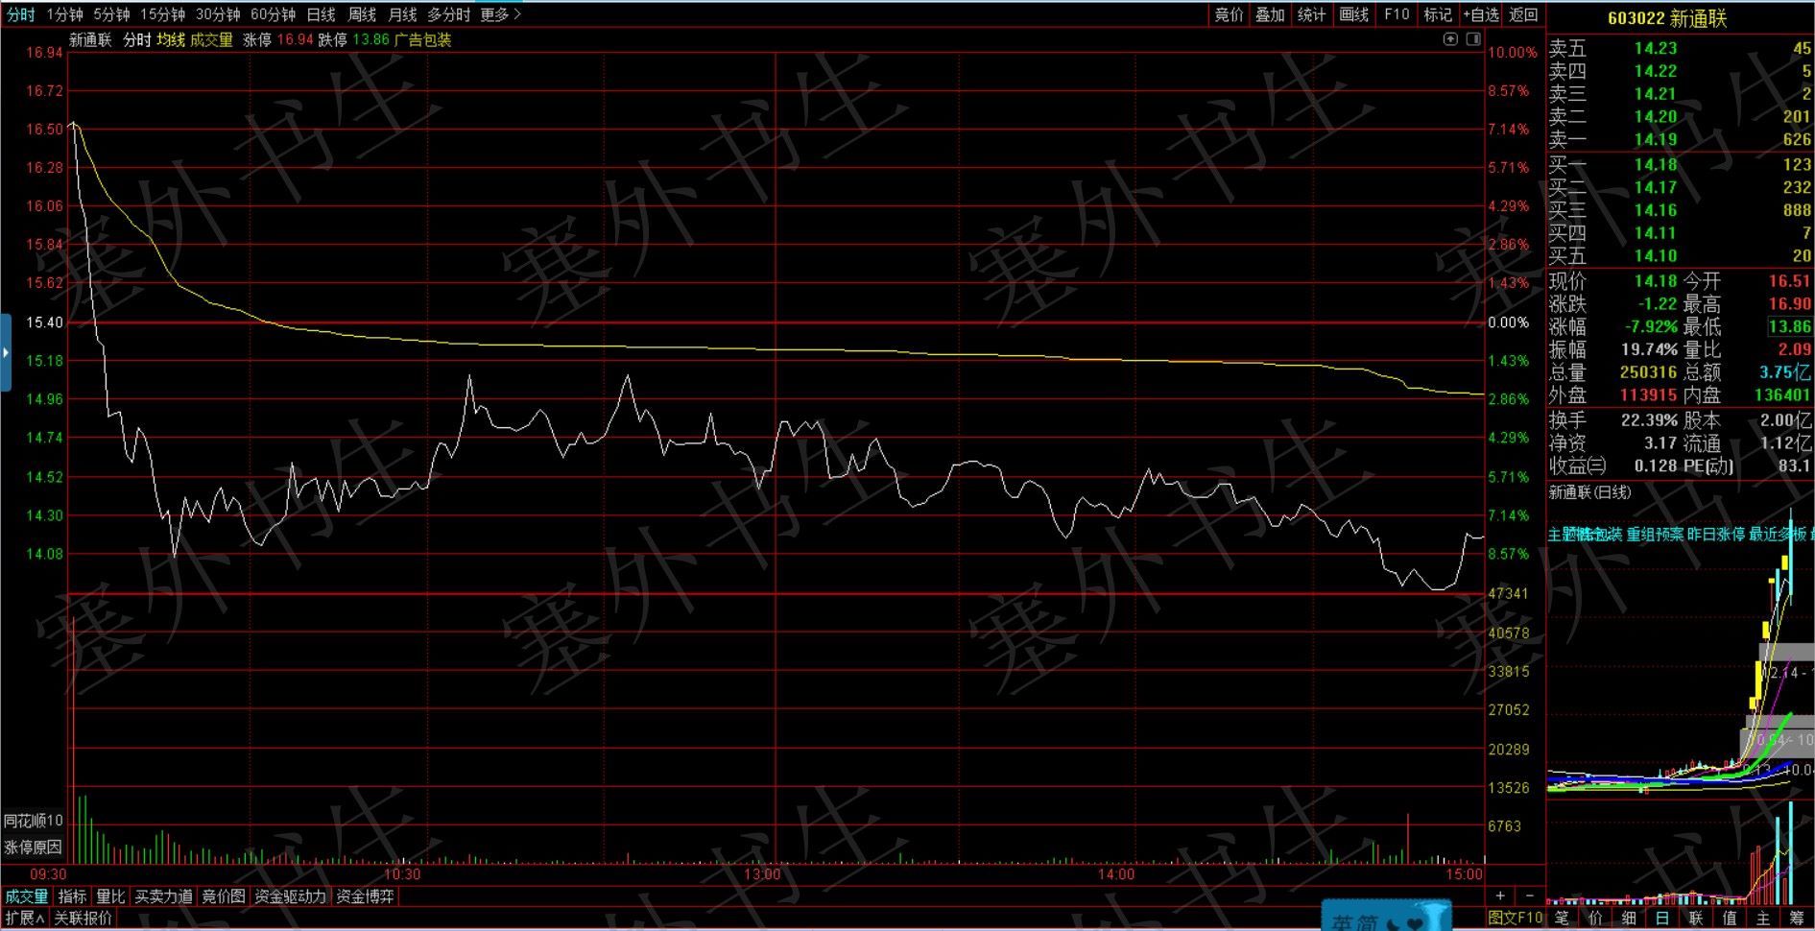Open the 月线 monthly chart
The image size is (1815, 931).
[x=402, y=14]
